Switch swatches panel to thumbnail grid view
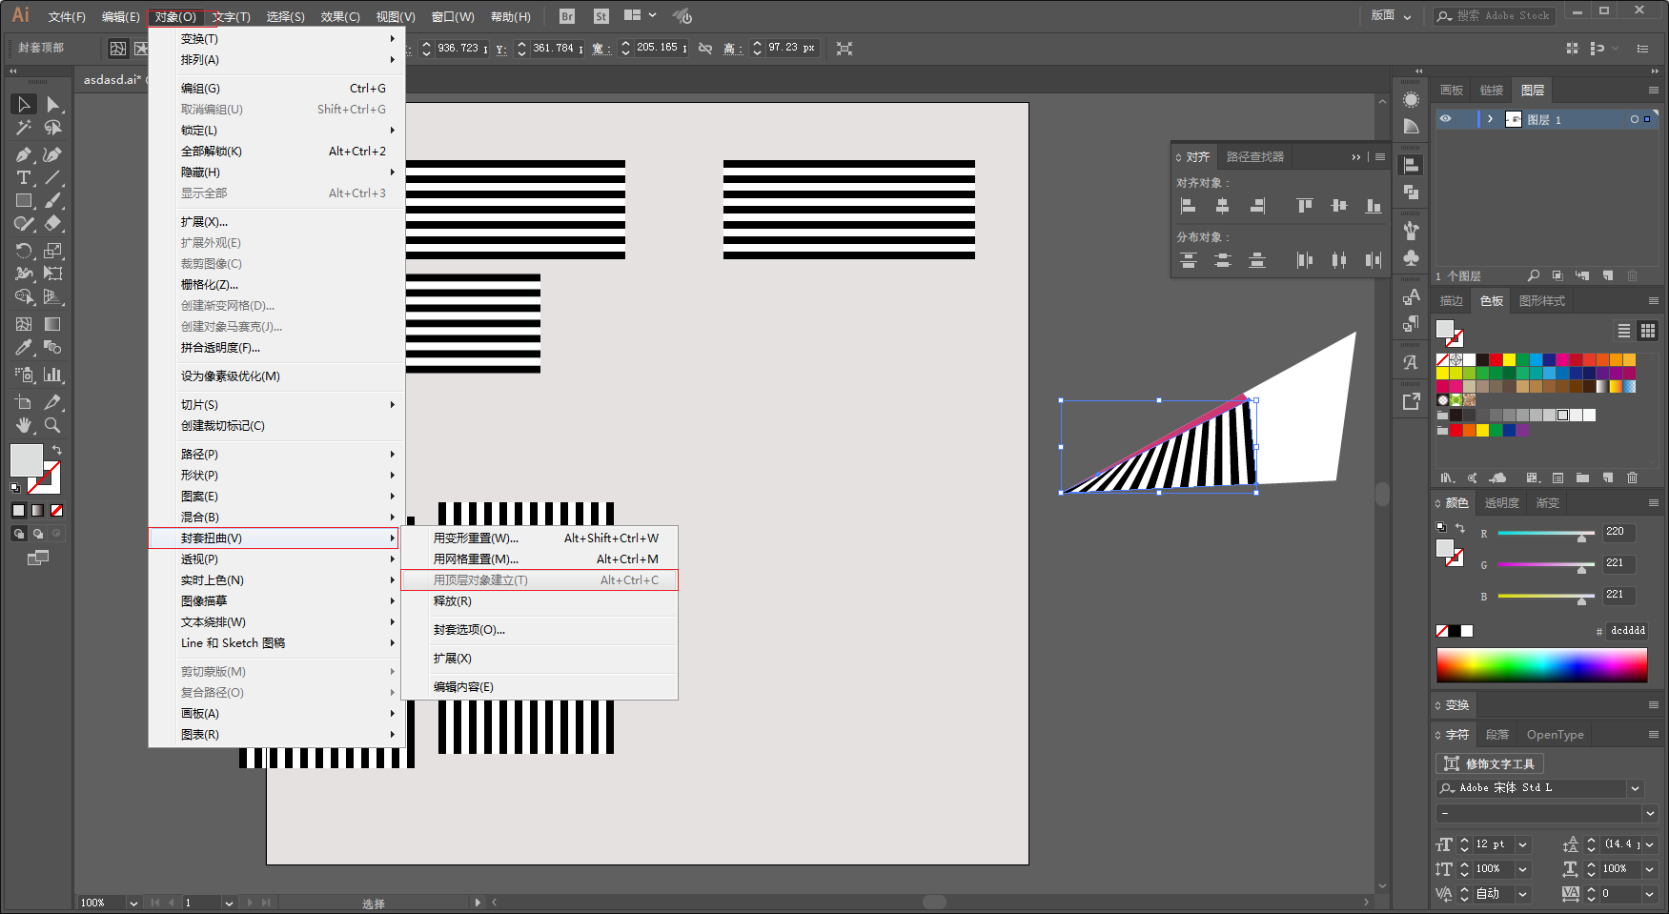 click(x=1647, y=331)
